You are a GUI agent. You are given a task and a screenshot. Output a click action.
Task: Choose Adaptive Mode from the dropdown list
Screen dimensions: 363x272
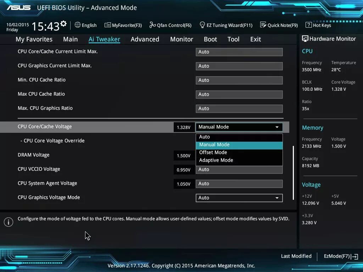pyautogui.click(x=239, y=160)
